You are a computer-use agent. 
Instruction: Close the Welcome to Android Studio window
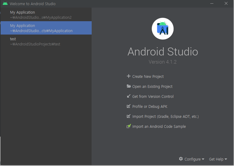click(x=226, y=3)
